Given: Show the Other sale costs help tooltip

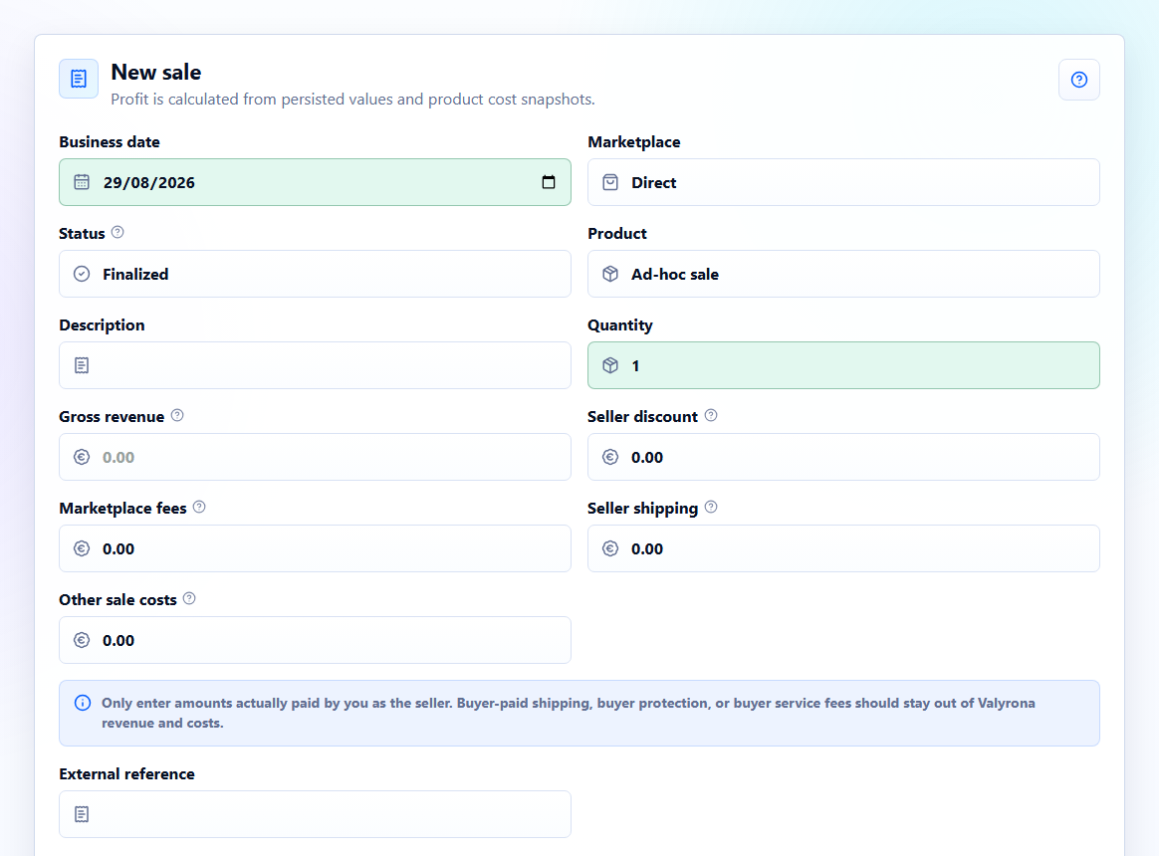Looking at the screenshot, I should pyautogui.click(x=189, y=599).
